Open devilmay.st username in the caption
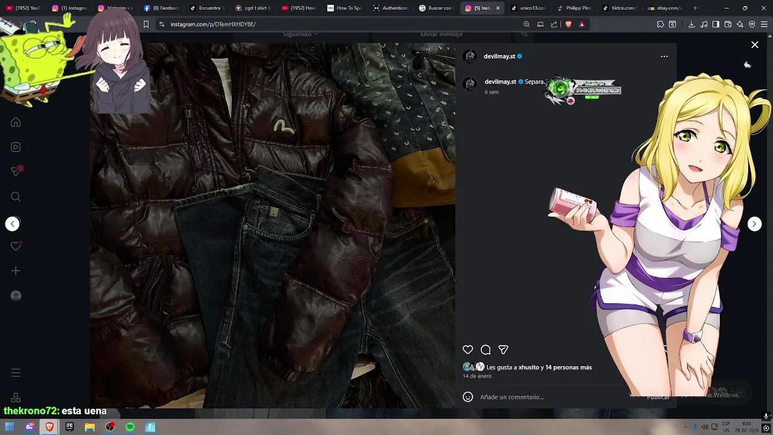The width and height of the screenshot is (773, 435). tap(500, 82)
